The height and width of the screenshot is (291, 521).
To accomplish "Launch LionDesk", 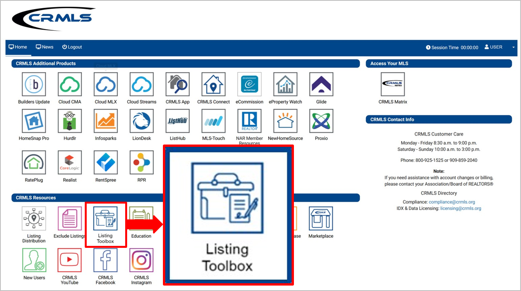I will [142, 121].
